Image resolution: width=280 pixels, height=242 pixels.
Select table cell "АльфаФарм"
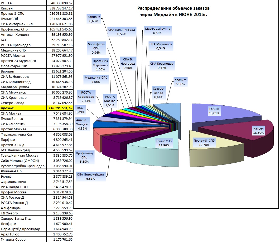pyautogui.click(x=23, y=208)
